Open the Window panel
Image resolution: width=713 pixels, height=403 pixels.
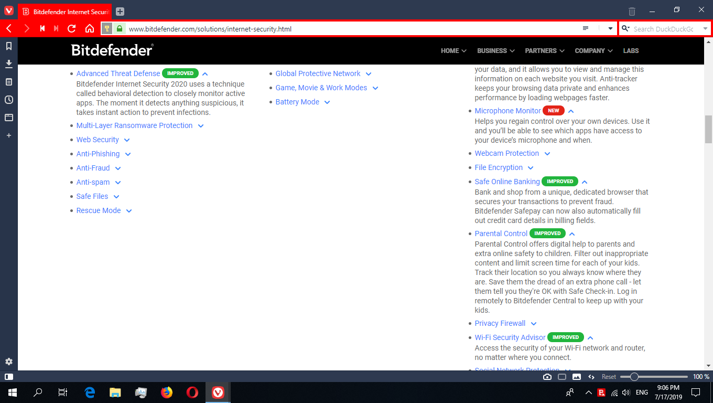[9, 118]
